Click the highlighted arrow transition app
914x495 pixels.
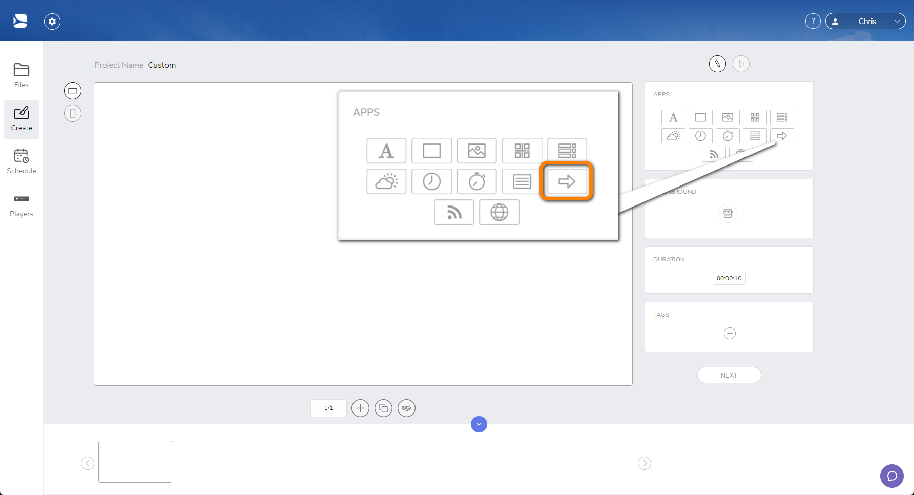coord(566,181)
